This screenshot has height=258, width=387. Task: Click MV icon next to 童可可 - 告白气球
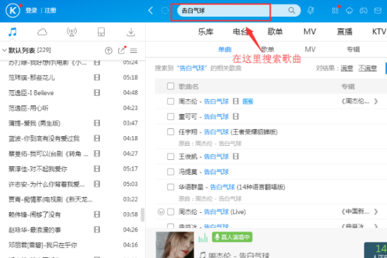[236, 116]
